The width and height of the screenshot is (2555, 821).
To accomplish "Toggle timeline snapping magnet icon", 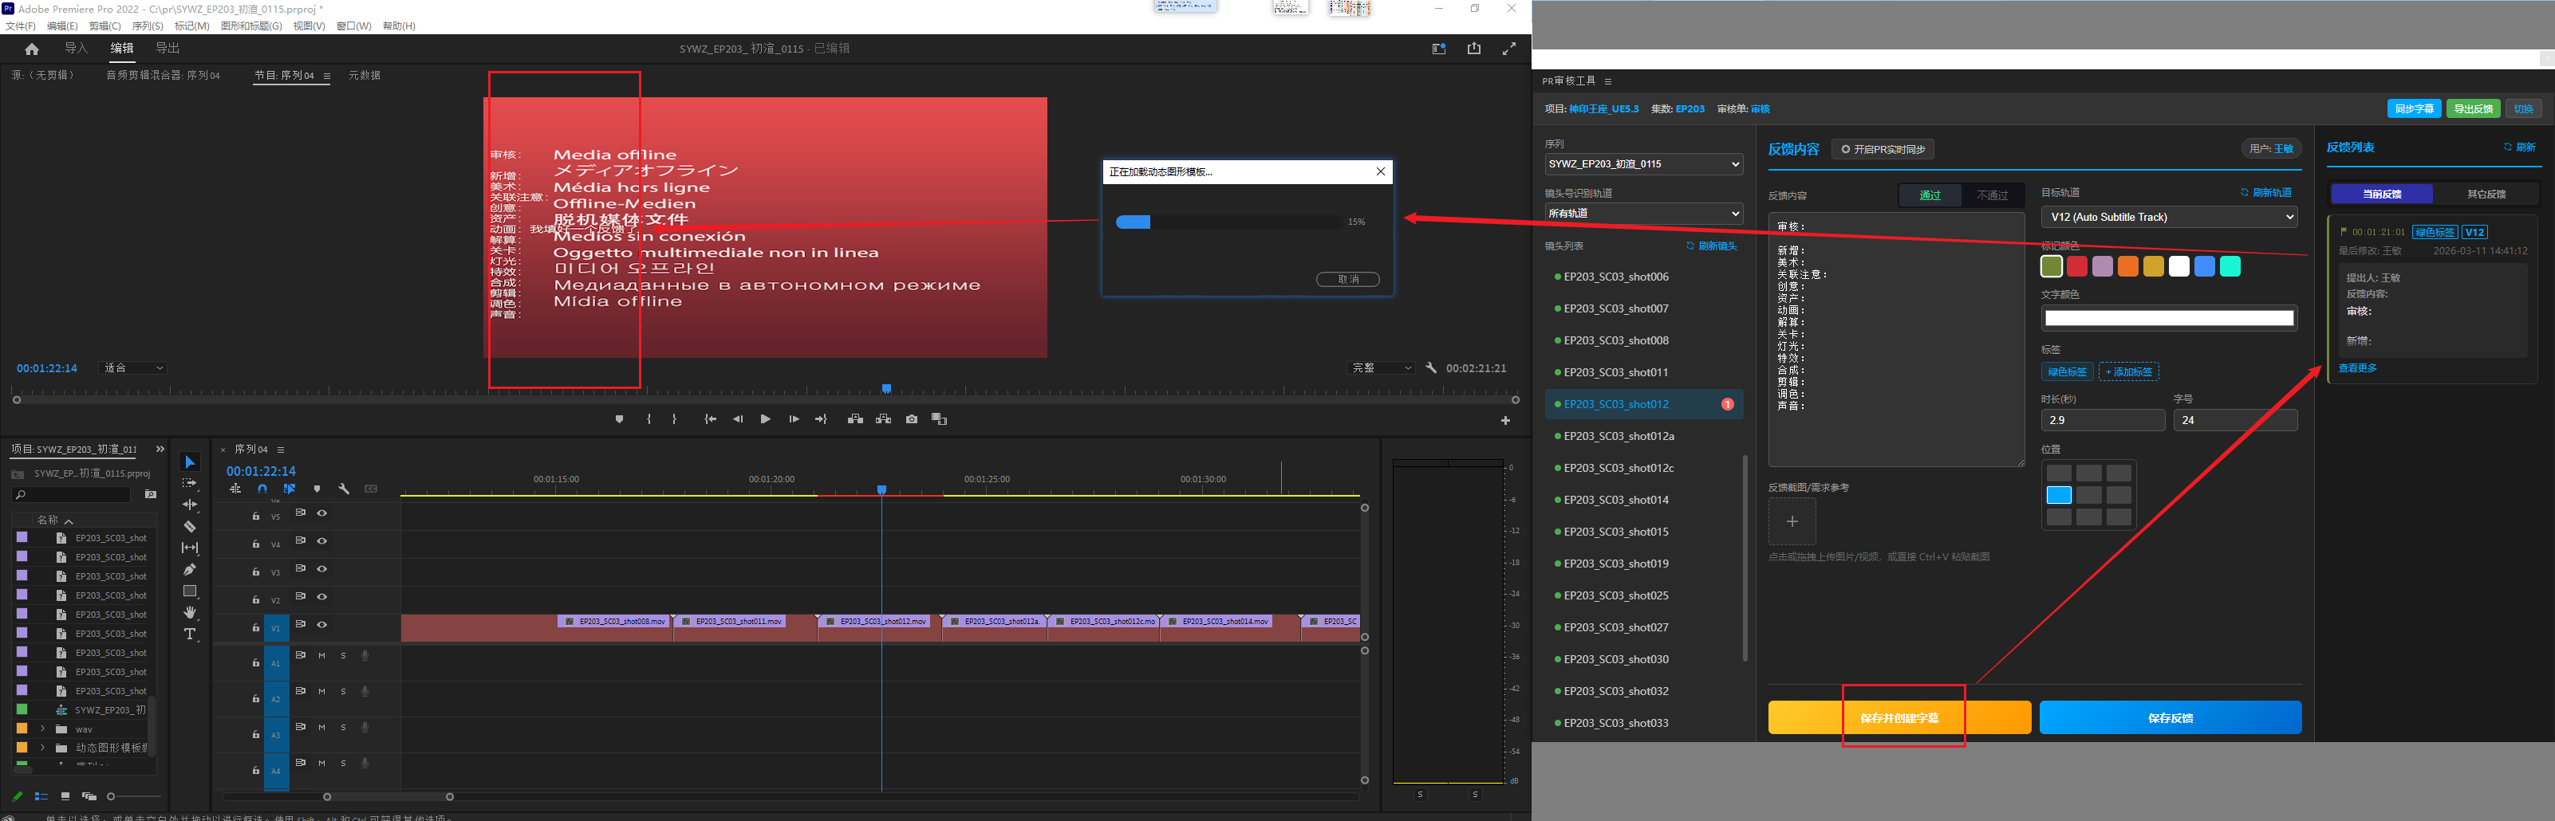I will pyautogui.click(x=262, y=489).
